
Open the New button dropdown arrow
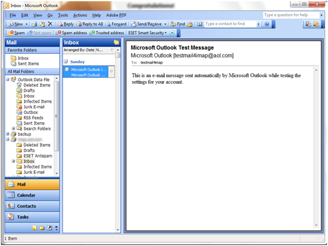pos(27,24)
